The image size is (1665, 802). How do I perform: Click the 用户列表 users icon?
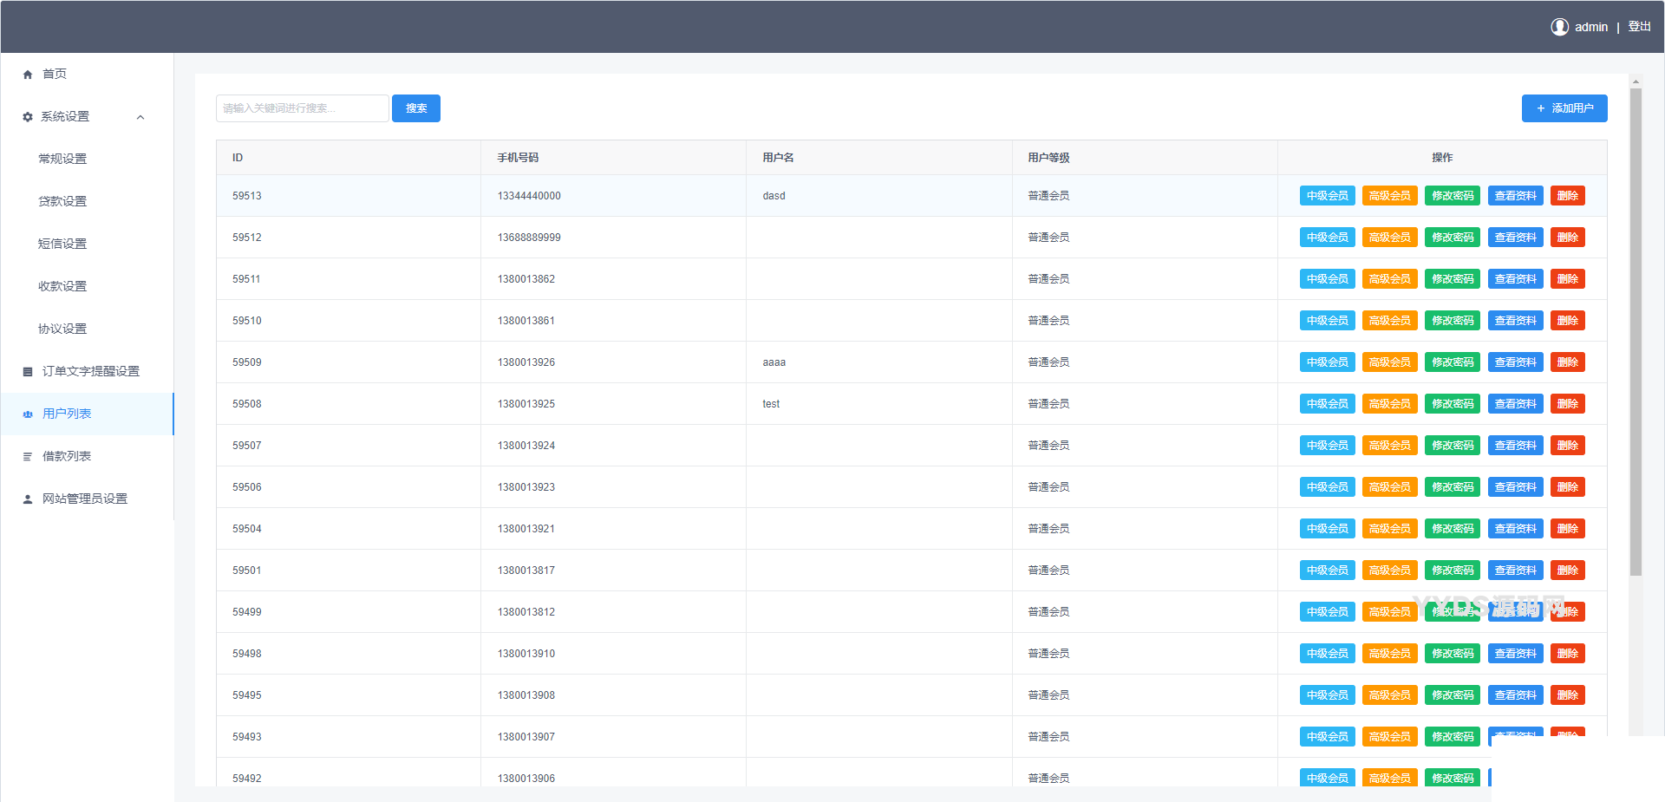click(x=28, y=414)
